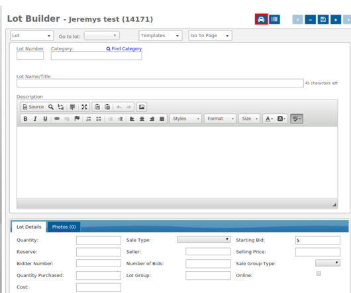Click the minus icon button
351x293 pixels.
tap(310, 19)
